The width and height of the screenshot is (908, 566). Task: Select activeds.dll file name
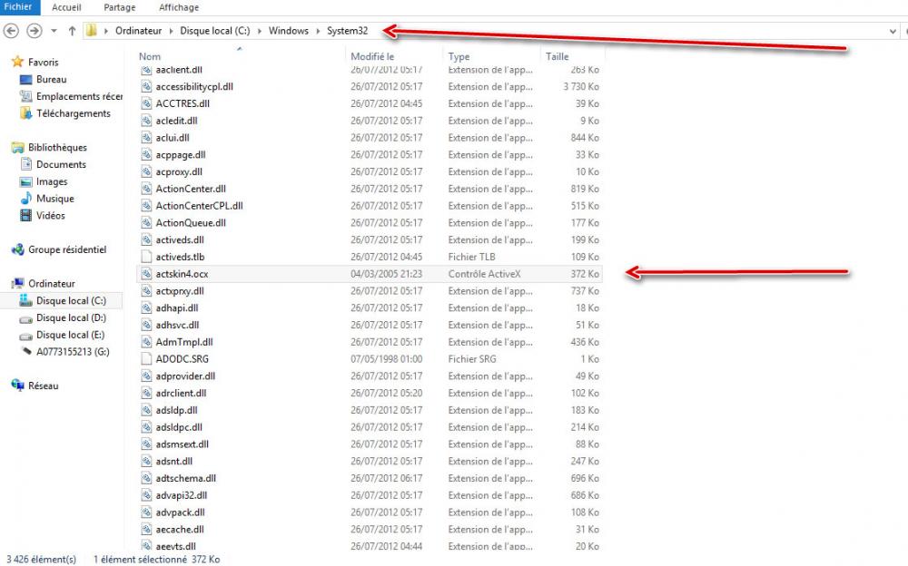(180, 239)
